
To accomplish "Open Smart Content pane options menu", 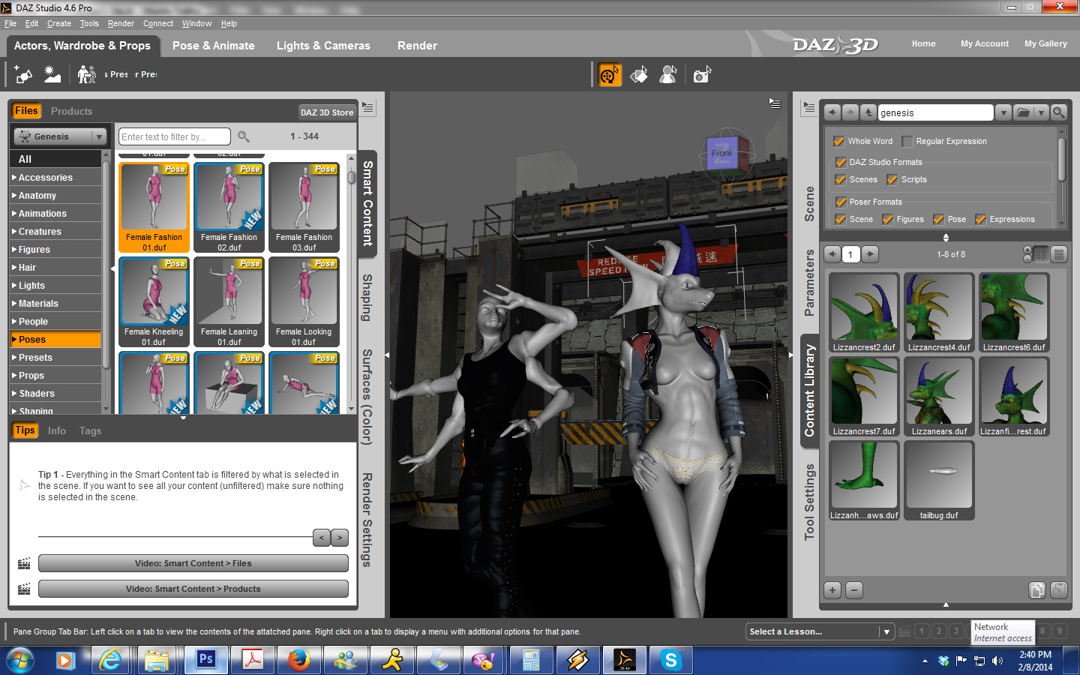I will tap(368, 108).
